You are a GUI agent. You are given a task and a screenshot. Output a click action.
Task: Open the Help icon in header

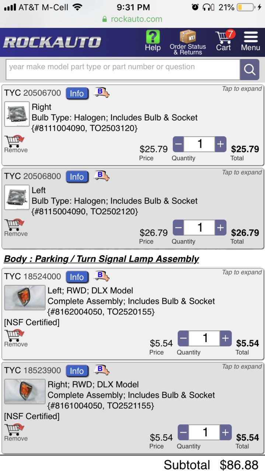point(153,41)
